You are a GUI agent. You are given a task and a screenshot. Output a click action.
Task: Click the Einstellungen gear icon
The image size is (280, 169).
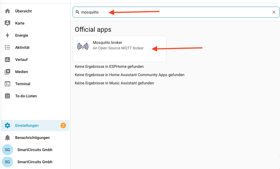[x=7, y=125]
